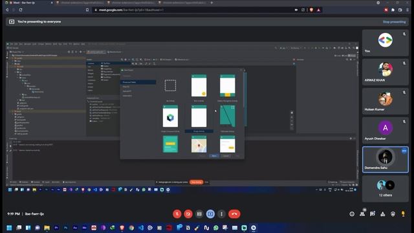
Task: Pick the Bottom Navigation Activity template
Action: pos(227,86)
